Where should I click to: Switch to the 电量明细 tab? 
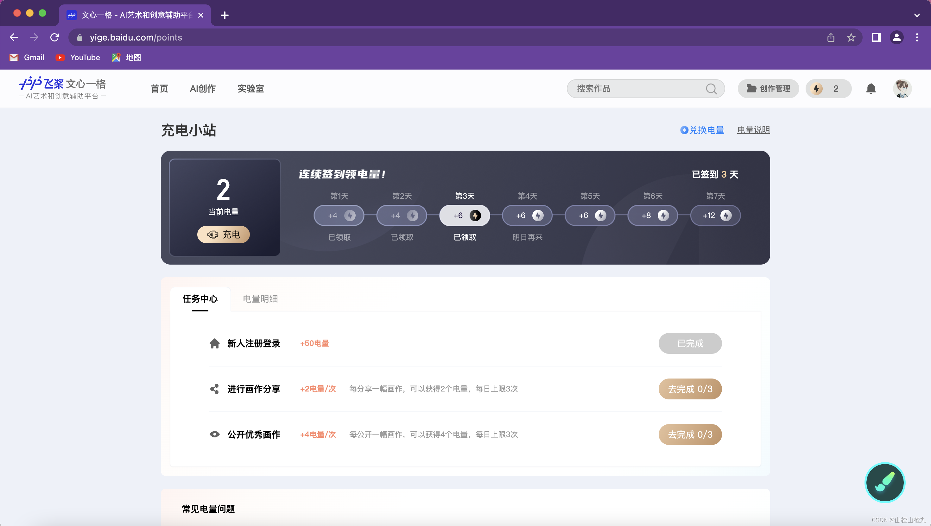tap(260, 299)
